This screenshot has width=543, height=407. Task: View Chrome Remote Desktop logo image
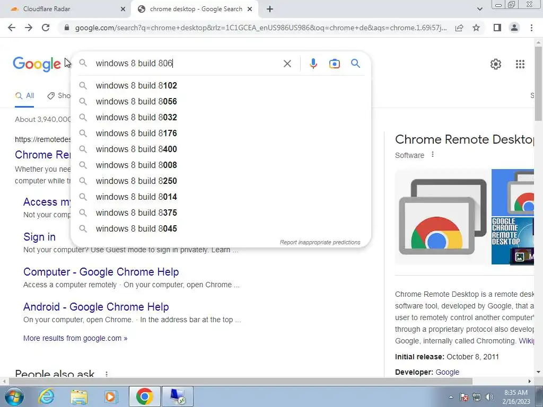tap(442, 217)
